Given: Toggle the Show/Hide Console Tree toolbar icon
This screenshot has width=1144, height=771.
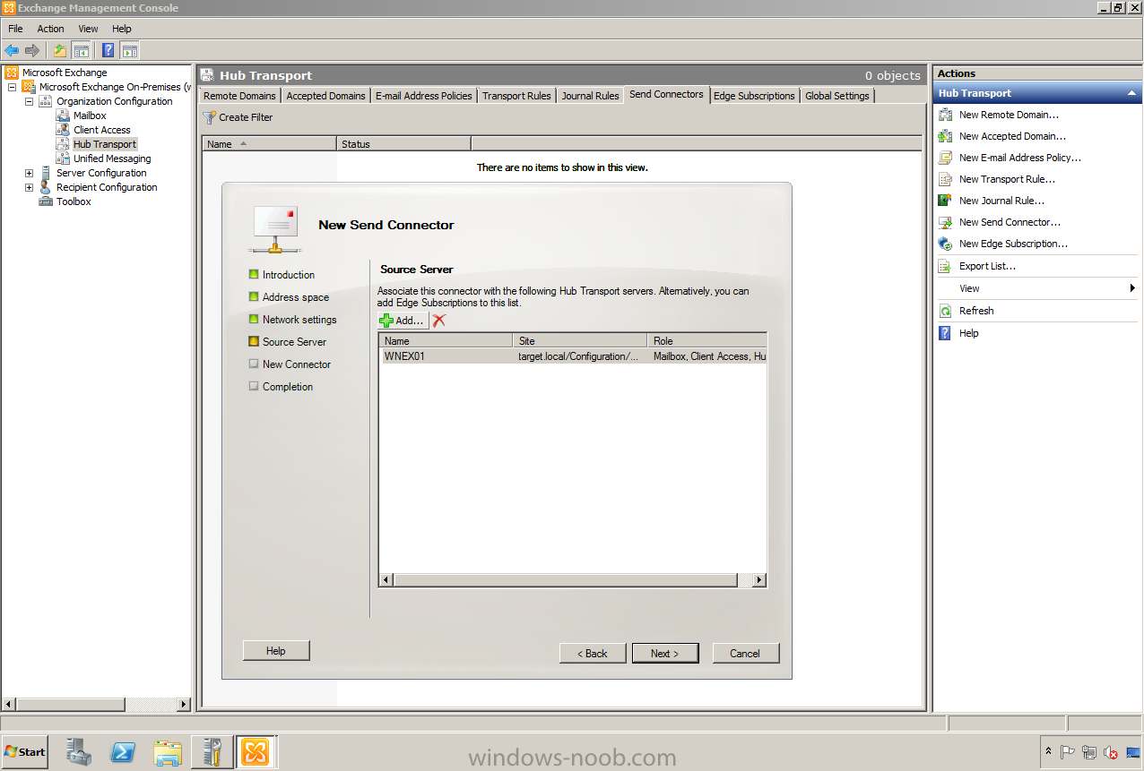Looking at the screenshot, I should click(81, 50).
